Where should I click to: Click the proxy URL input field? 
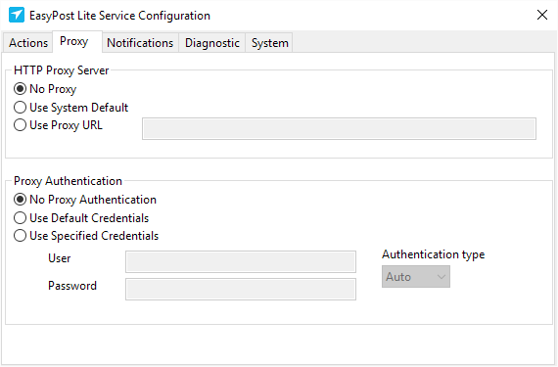[x=339, y=129]
